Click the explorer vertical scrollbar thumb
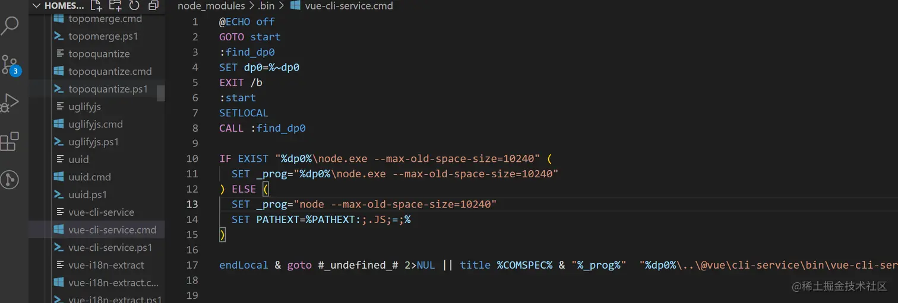This screenshot has width=898, height=303. tap(160, 93)
